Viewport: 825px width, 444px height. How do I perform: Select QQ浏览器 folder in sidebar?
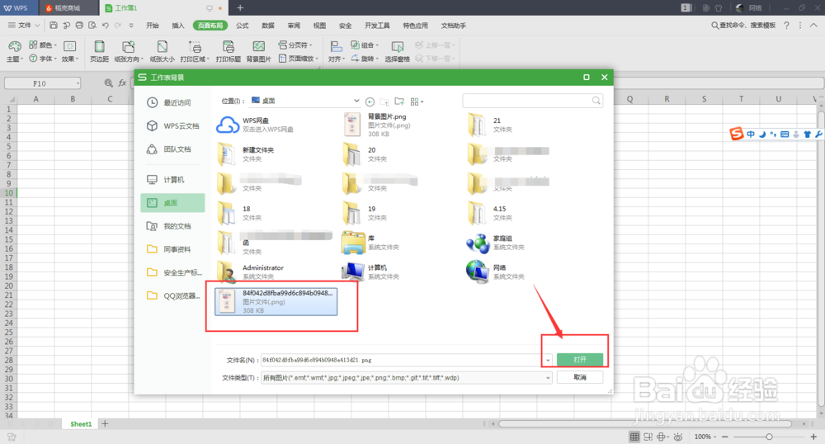click(x=172, y=295)
